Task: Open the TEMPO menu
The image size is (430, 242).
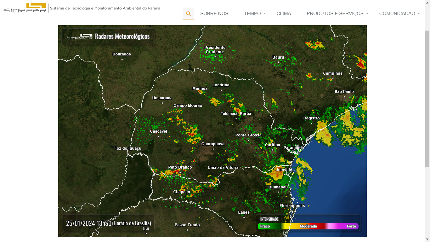Action: [252, 14]
